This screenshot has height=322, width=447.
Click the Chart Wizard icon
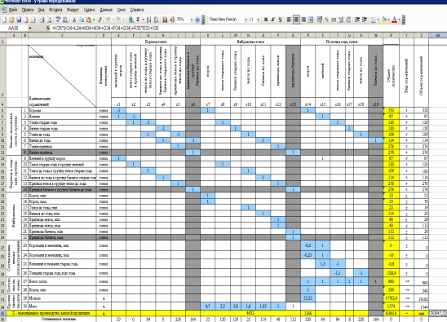click(x=165, y=20)
